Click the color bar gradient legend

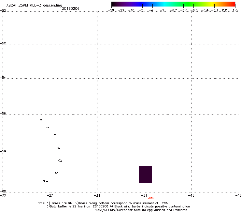(x=173, y=4)
